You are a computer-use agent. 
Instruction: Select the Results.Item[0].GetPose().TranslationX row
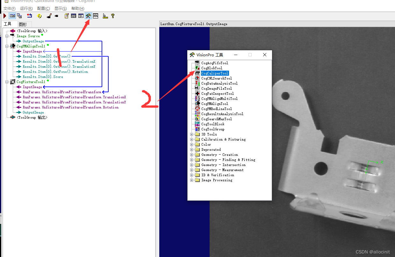click(x=59, y=61)
